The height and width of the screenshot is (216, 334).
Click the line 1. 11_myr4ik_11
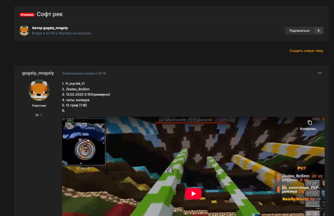point(73,84)
